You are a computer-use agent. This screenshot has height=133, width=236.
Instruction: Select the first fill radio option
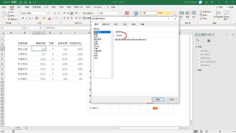click(199, 51)
